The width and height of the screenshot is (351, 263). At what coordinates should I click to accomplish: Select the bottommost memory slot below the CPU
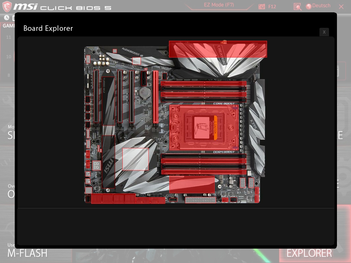click(204, 172)
